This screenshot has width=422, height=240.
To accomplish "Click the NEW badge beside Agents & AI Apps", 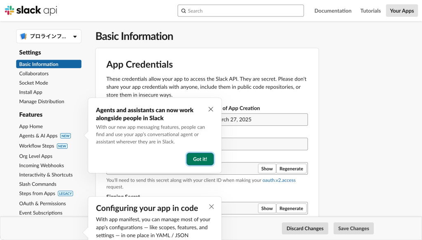I will point(66,136).
